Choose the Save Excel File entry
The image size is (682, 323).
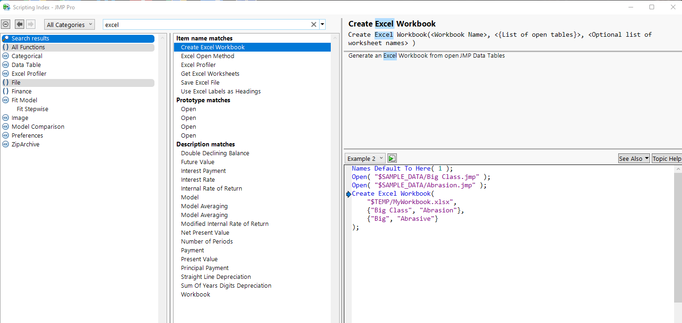(200, 82)
